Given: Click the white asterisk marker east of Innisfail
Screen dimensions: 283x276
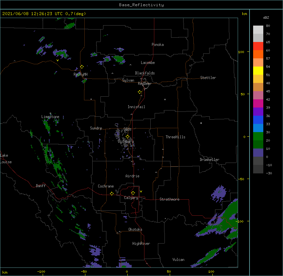Looking at the screenshot, I should pos(165,99).
